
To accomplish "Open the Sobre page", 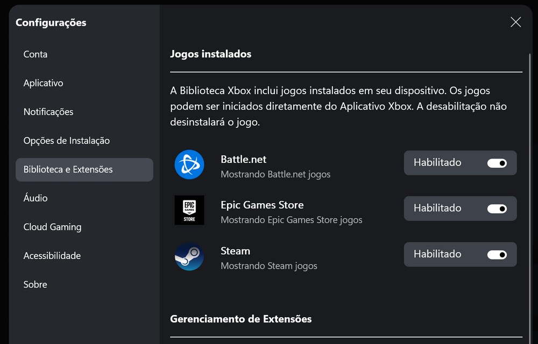I will click(x=36, y=284).
